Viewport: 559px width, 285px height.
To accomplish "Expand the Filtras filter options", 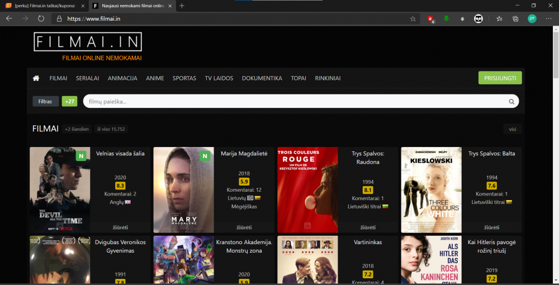I will (x=46, y=102).
